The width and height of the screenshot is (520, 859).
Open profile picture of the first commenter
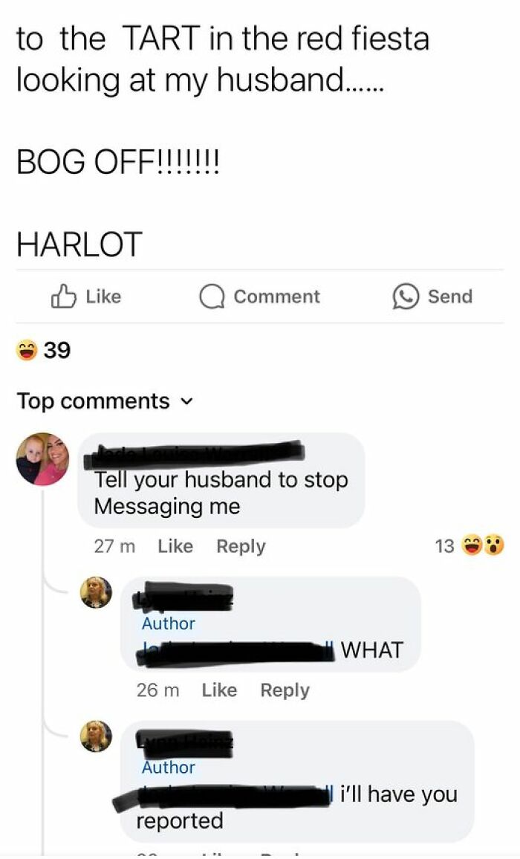[43, 459]
